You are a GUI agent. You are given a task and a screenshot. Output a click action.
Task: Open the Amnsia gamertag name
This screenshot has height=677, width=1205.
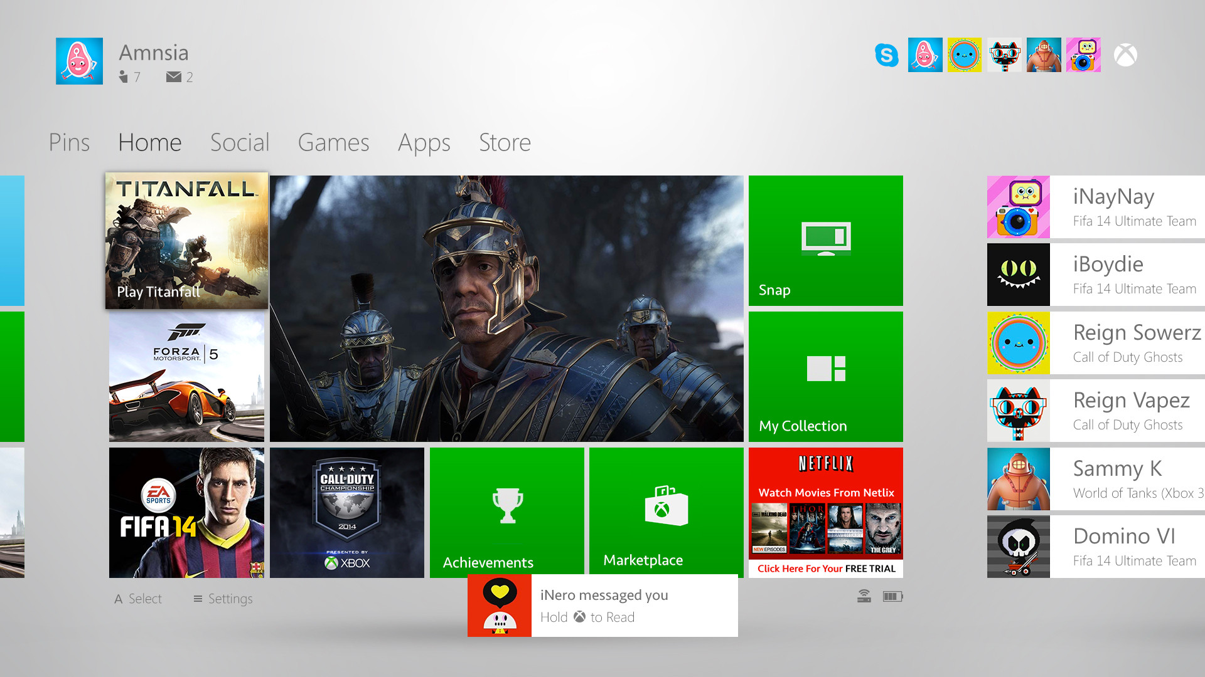[x=154, y=53]
